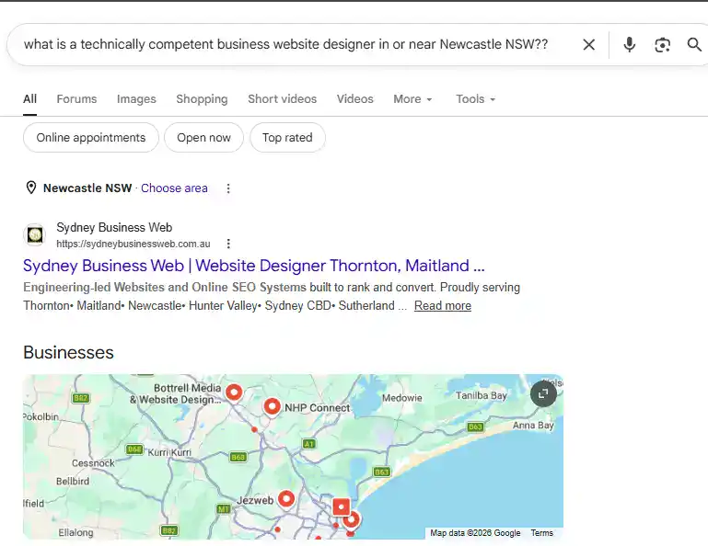This screenshot has width=708, height=546.
Task: Switch to the Images tab
Action: pos(136,99)
